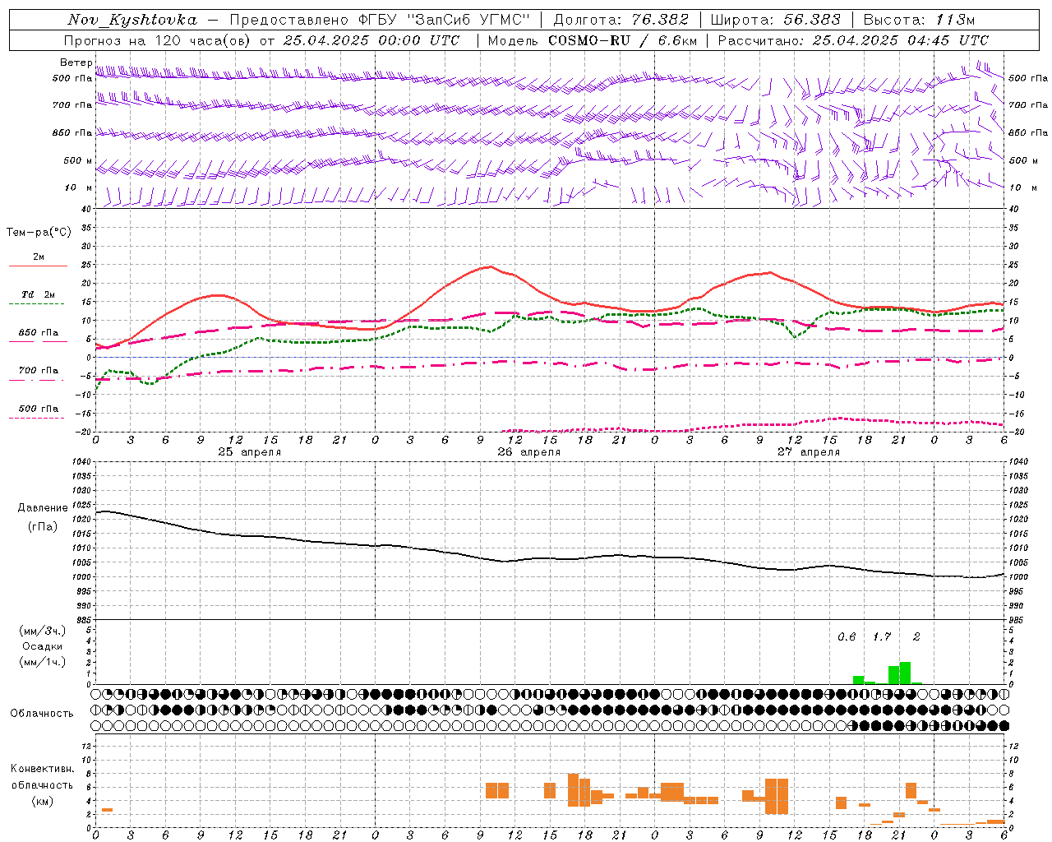Click the Nov_Kyshtovka station title

[x=131, y=20]
